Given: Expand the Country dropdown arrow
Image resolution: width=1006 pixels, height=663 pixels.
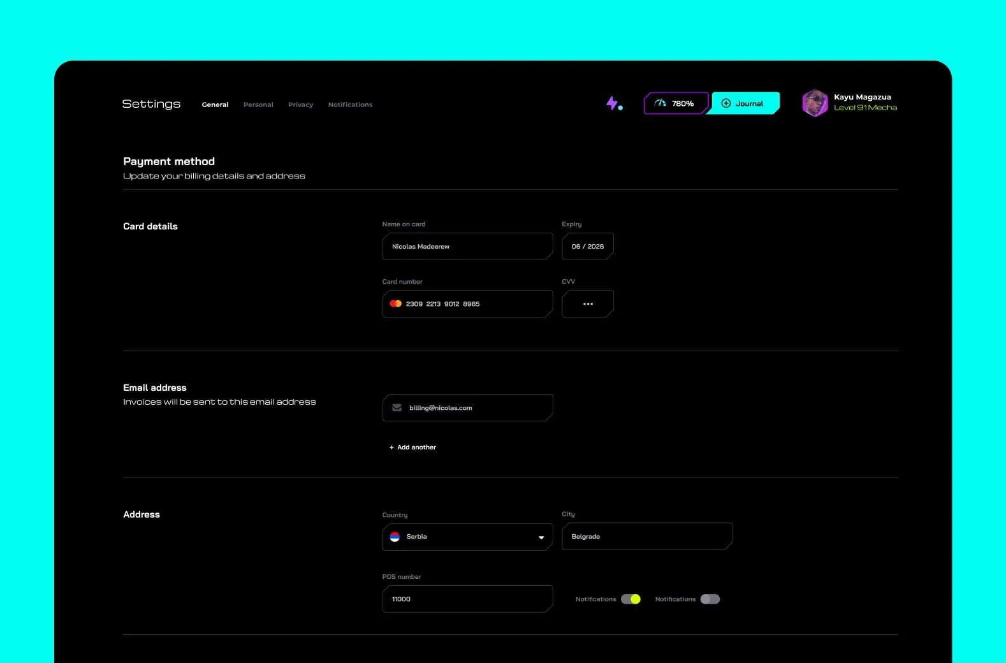Looking at the screenshot, I should click(541, 537).
